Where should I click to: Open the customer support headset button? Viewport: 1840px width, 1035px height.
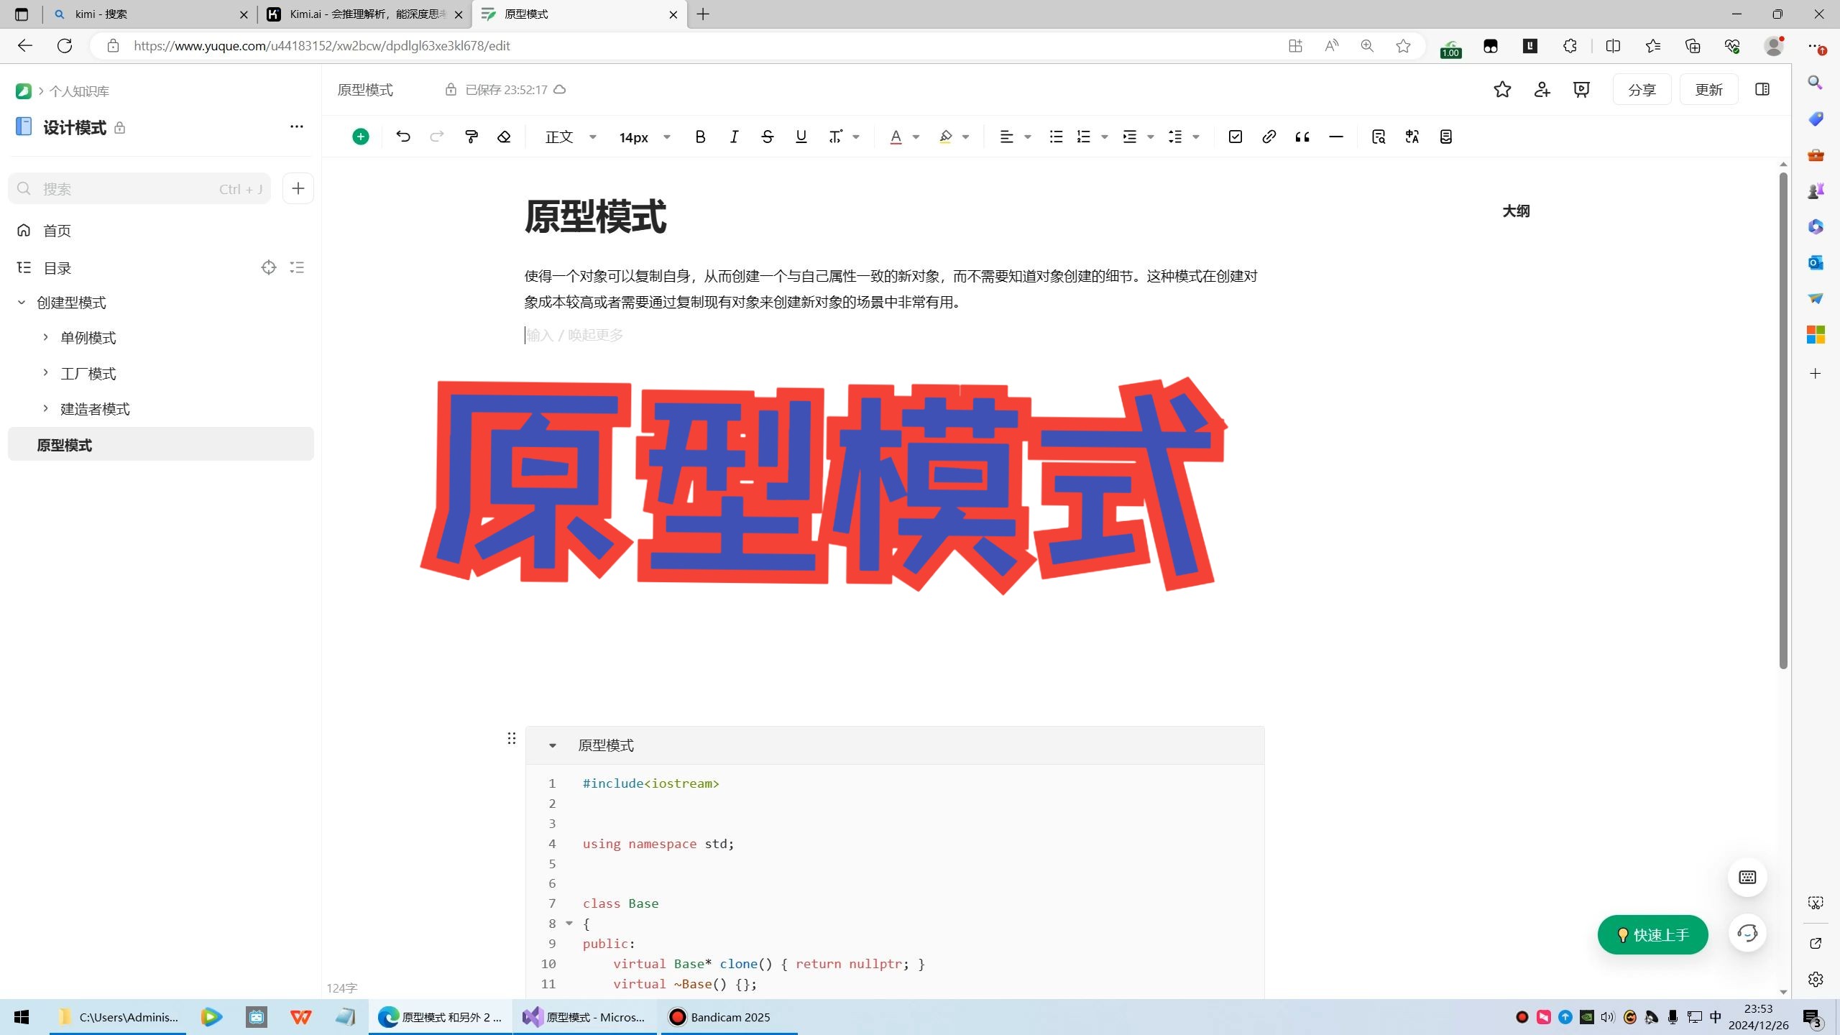click(x=1747, y=934)
